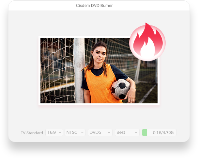Click the chevron arrow beside 16:9
Screen dimensions: 198x158
(60, 132)
